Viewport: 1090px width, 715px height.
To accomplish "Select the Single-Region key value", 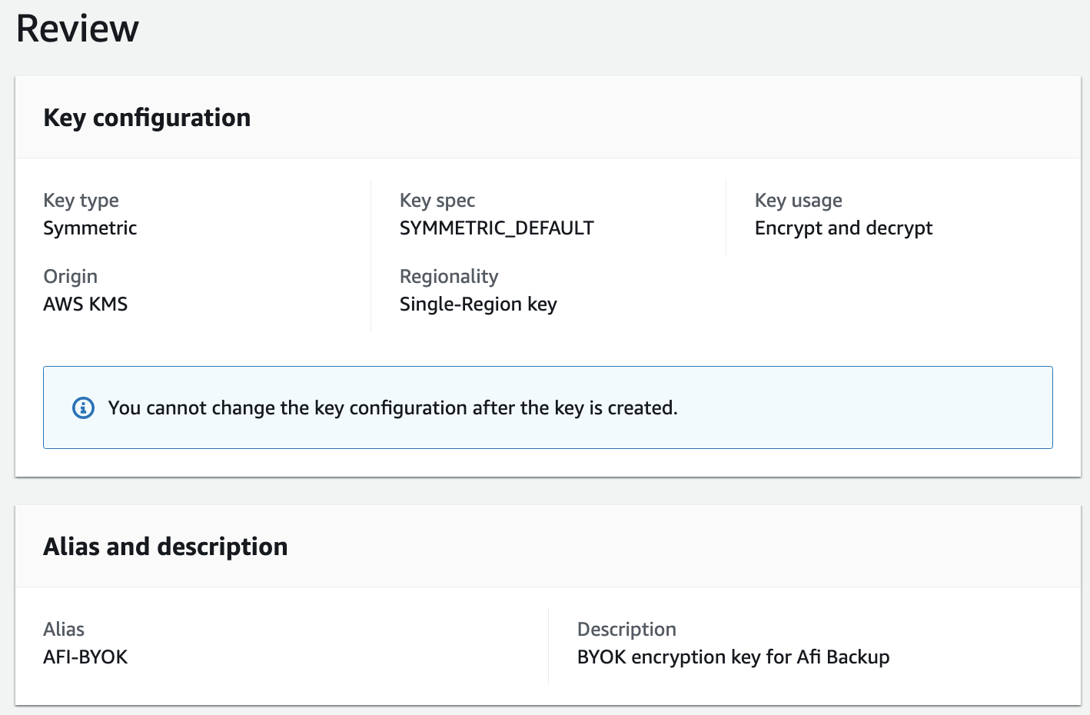I will pyautogui.click(x=478, y=304).
